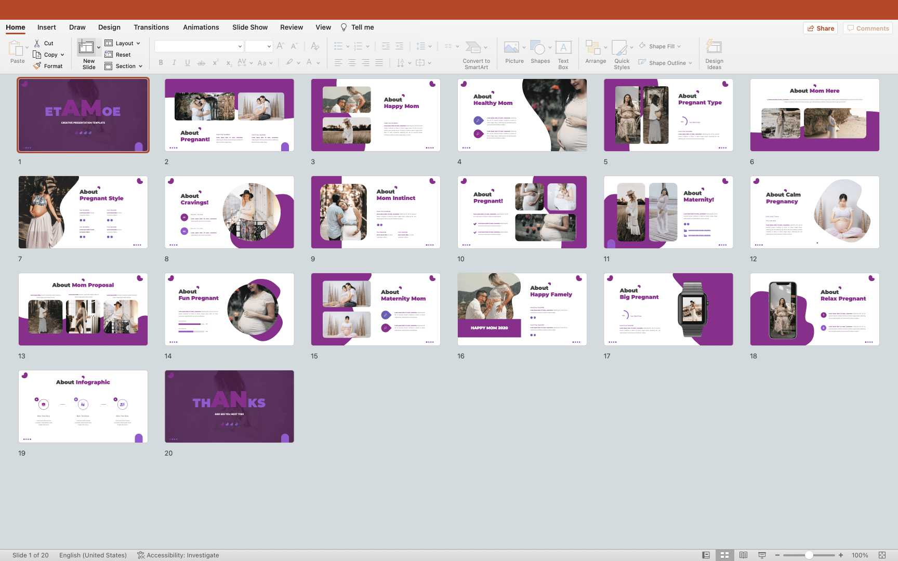The width and height of the screenshot is (898, 561).
Task: Select slide 16 Happy Famely thumbnail
Action: (x=522, y=310)
